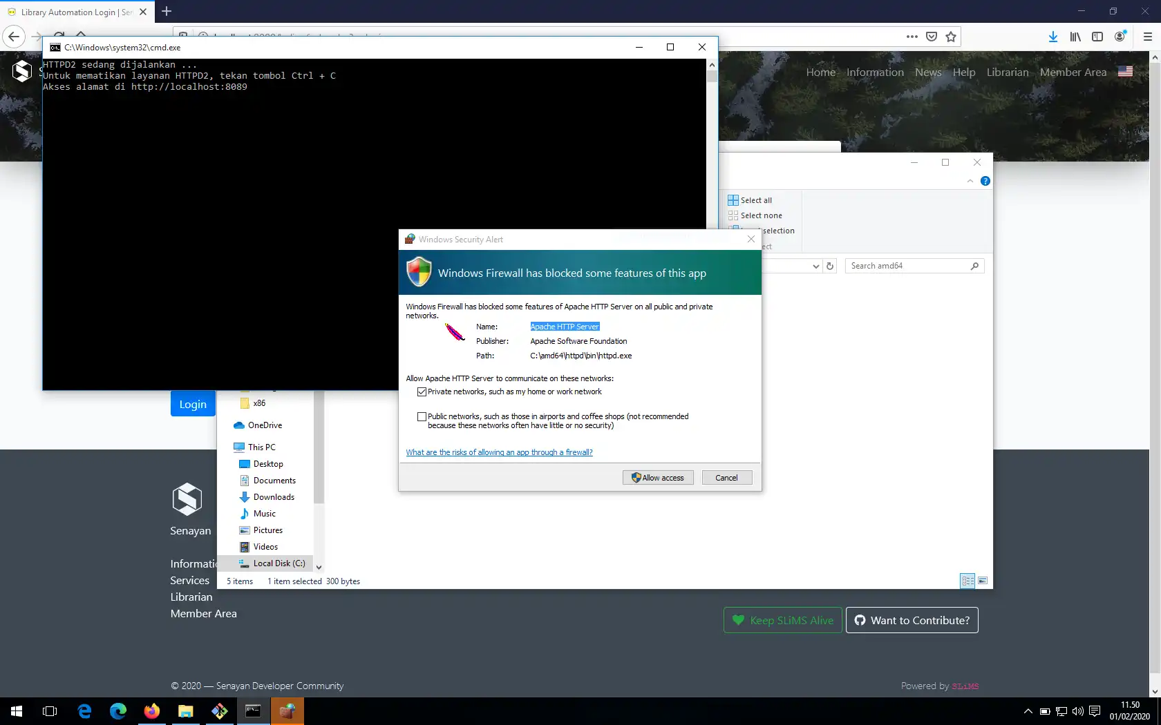
Task: Open Librarian in the site navigation
Action: pyautogui.click(x=1008, y=72)
